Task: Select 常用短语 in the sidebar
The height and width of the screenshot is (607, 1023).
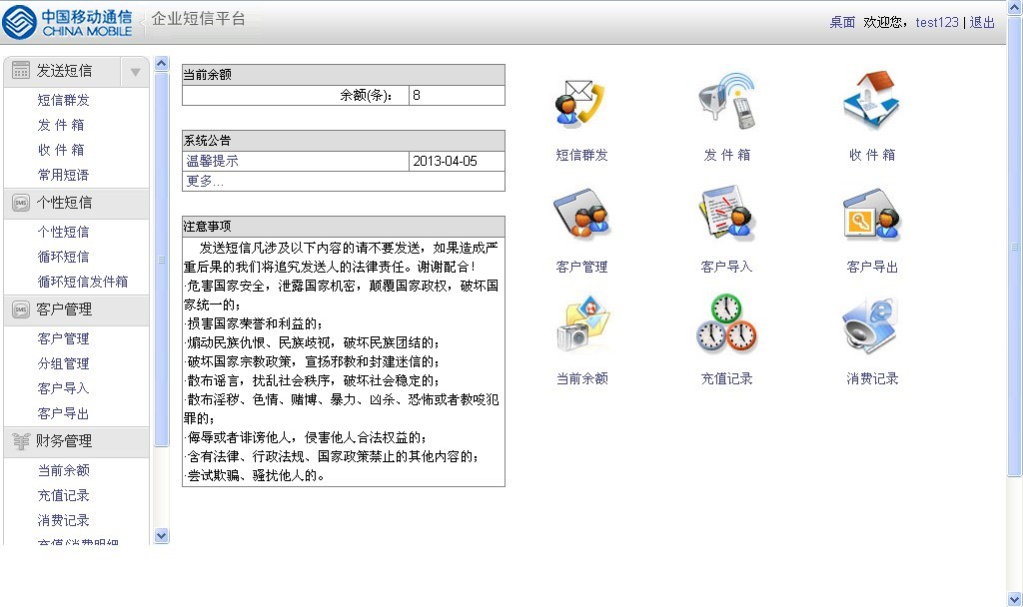Action: coord(63,175)
